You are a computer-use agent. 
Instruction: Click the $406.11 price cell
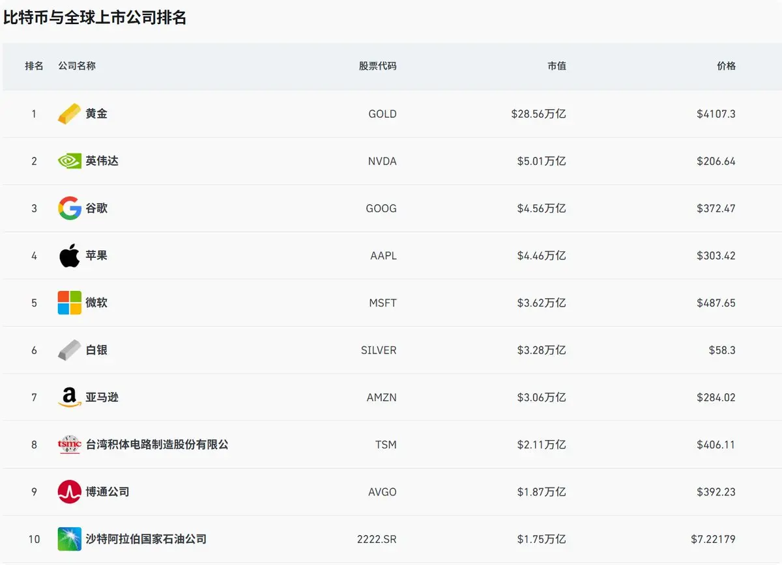coord(716,445)
